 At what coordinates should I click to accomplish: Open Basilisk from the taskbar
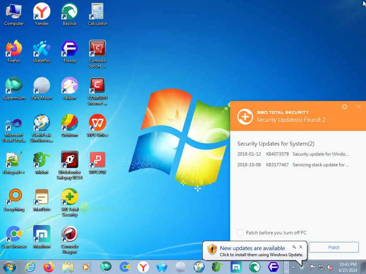(254, 267)
